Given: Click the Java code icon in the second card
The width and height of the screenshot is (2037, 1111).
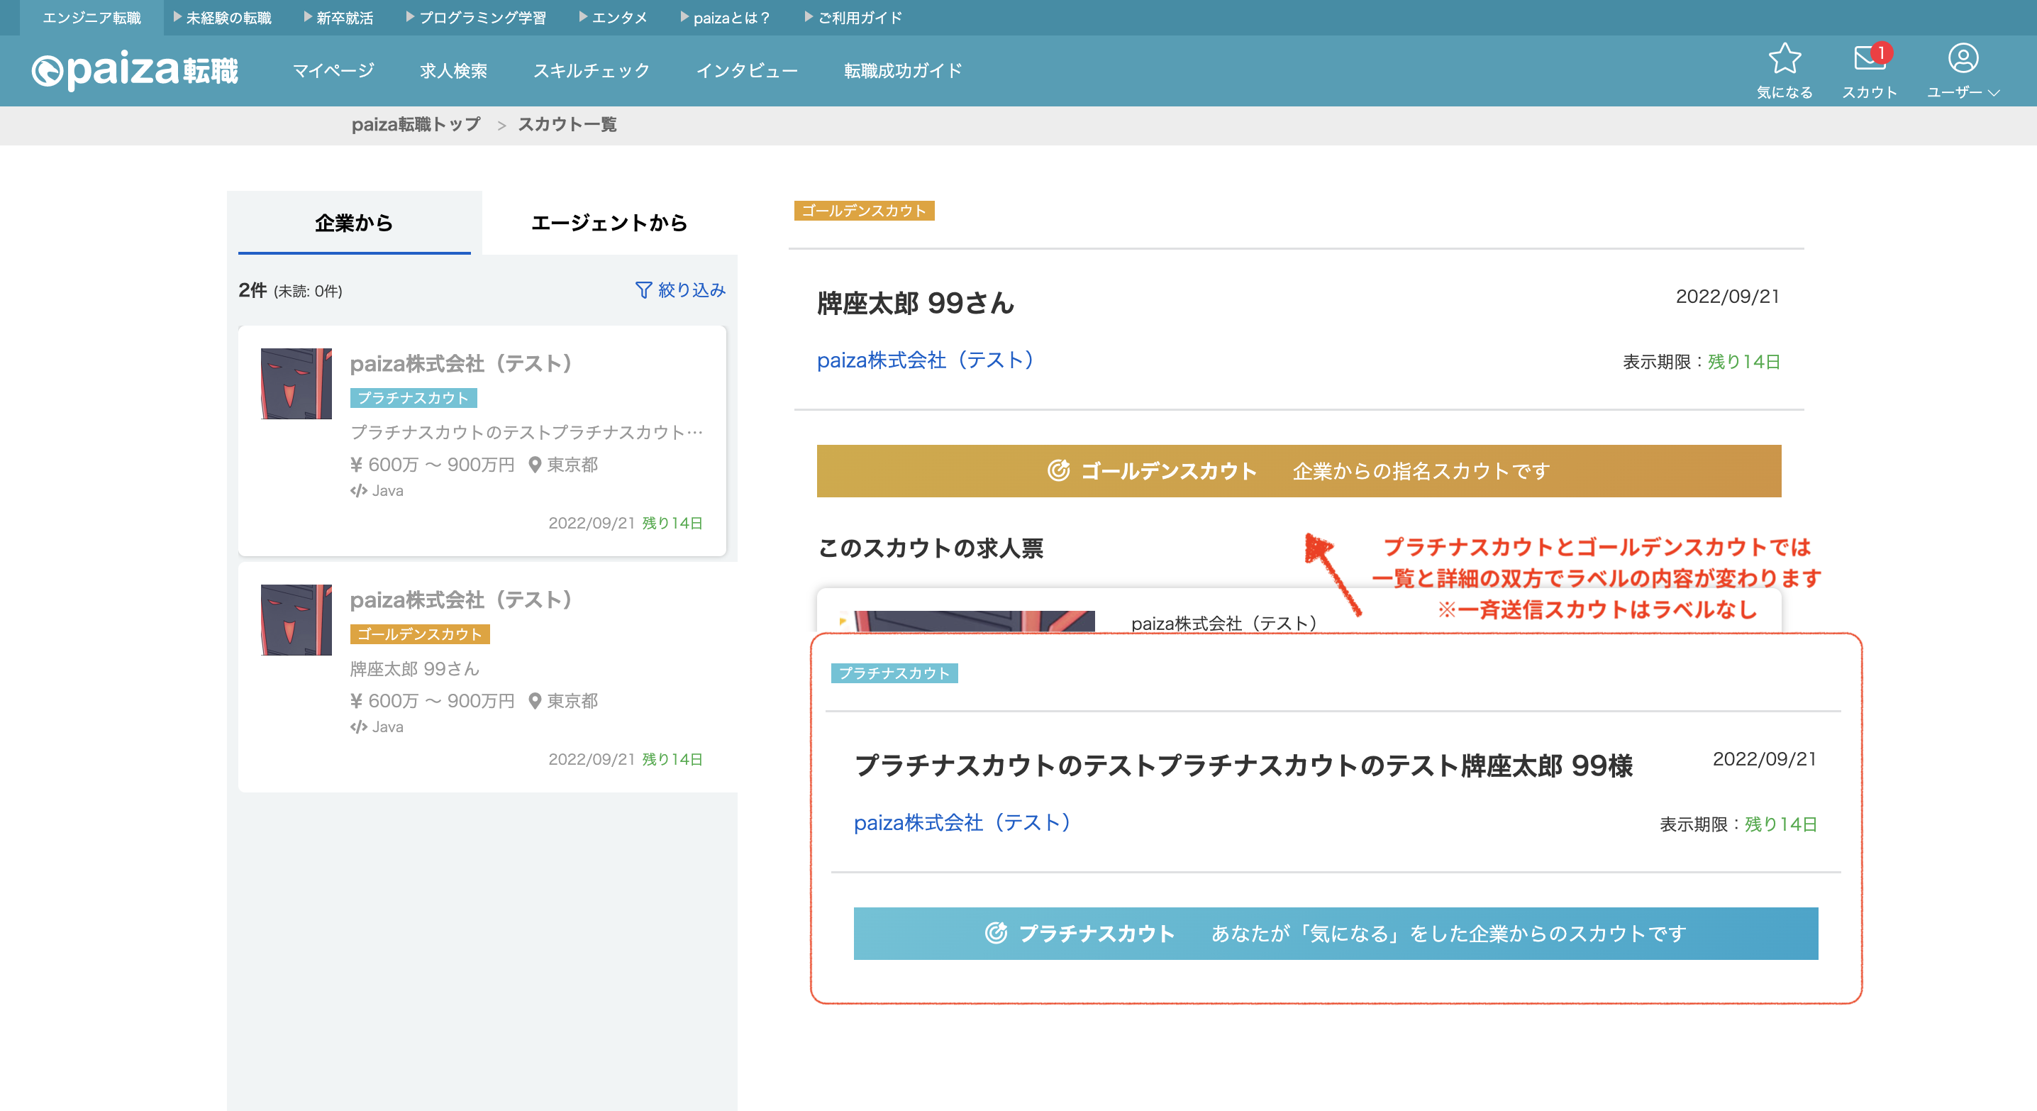Looking at the screenshot, I should pos(358,727).
